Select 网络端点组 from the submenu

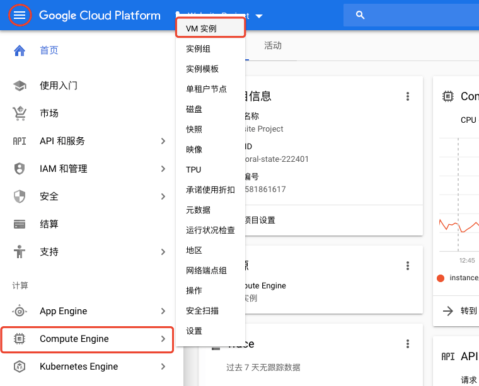211,270
